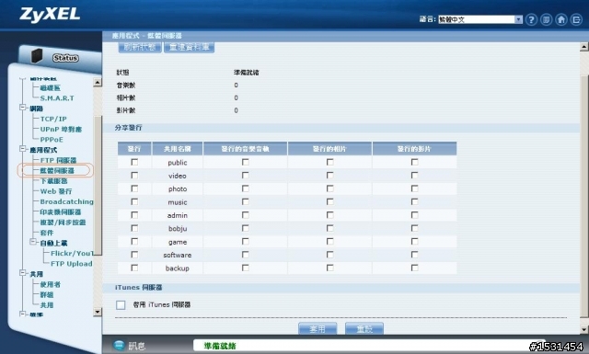
Task: Collapse the 應用程式 (Applications) tree node
Action: 22,149
